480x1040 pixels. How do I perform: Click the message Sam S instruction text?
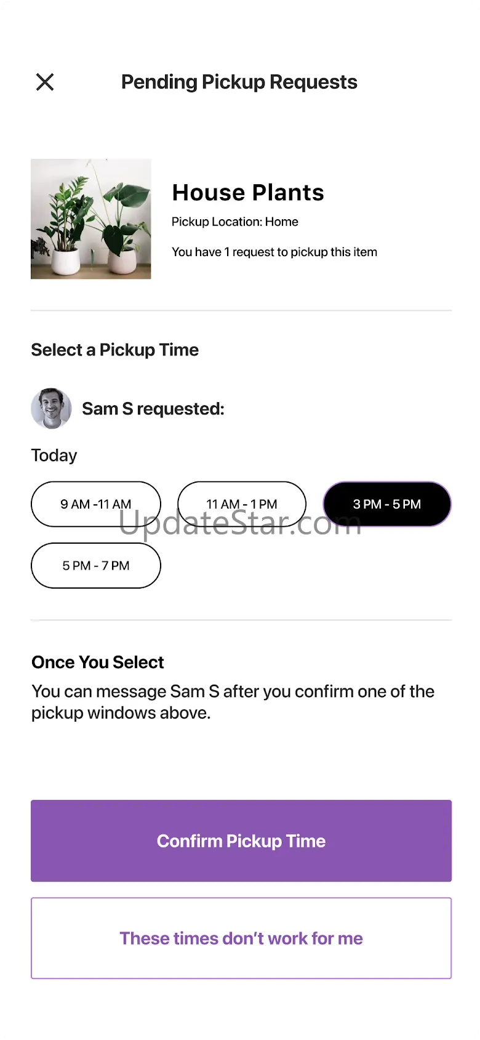click(233, 702)
